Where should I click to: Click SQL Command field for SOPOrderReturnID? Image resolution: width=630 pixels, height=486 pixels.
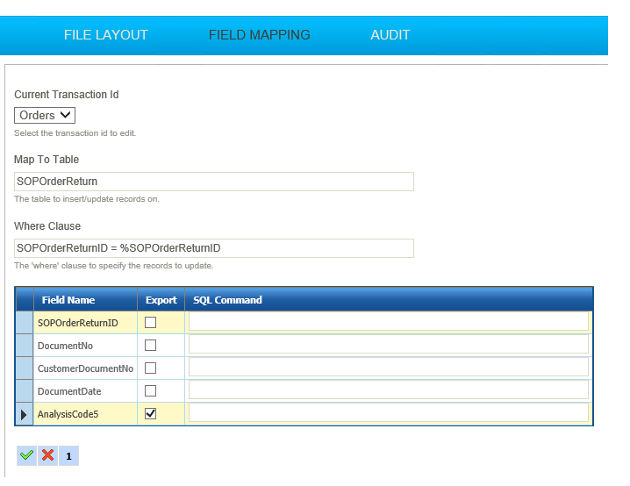point(388,322)
